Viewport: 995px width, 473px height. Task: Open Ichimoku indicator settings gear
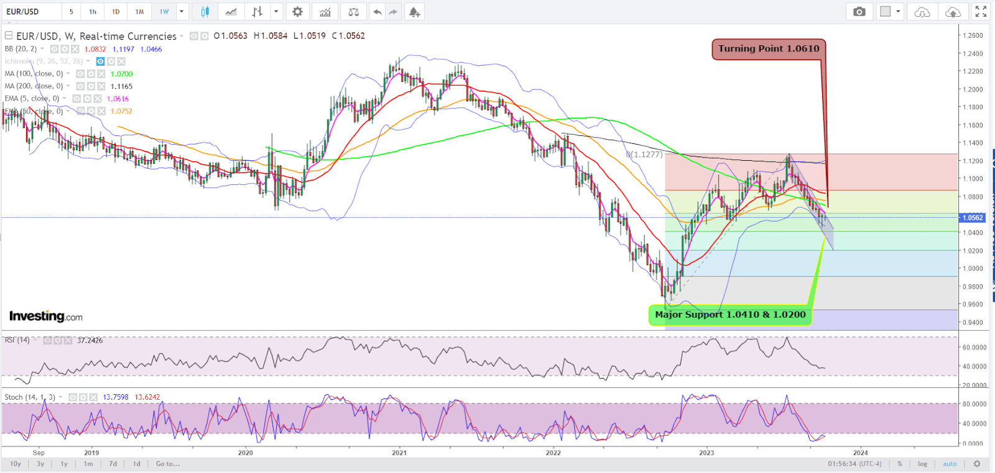(x=111, y=61)
